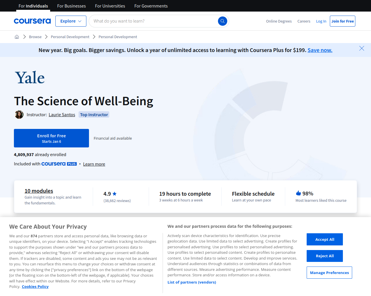This screenshot has height=296, width=371.
Task: Click the Coursera Plus logo badge
Action: [59, 164]
